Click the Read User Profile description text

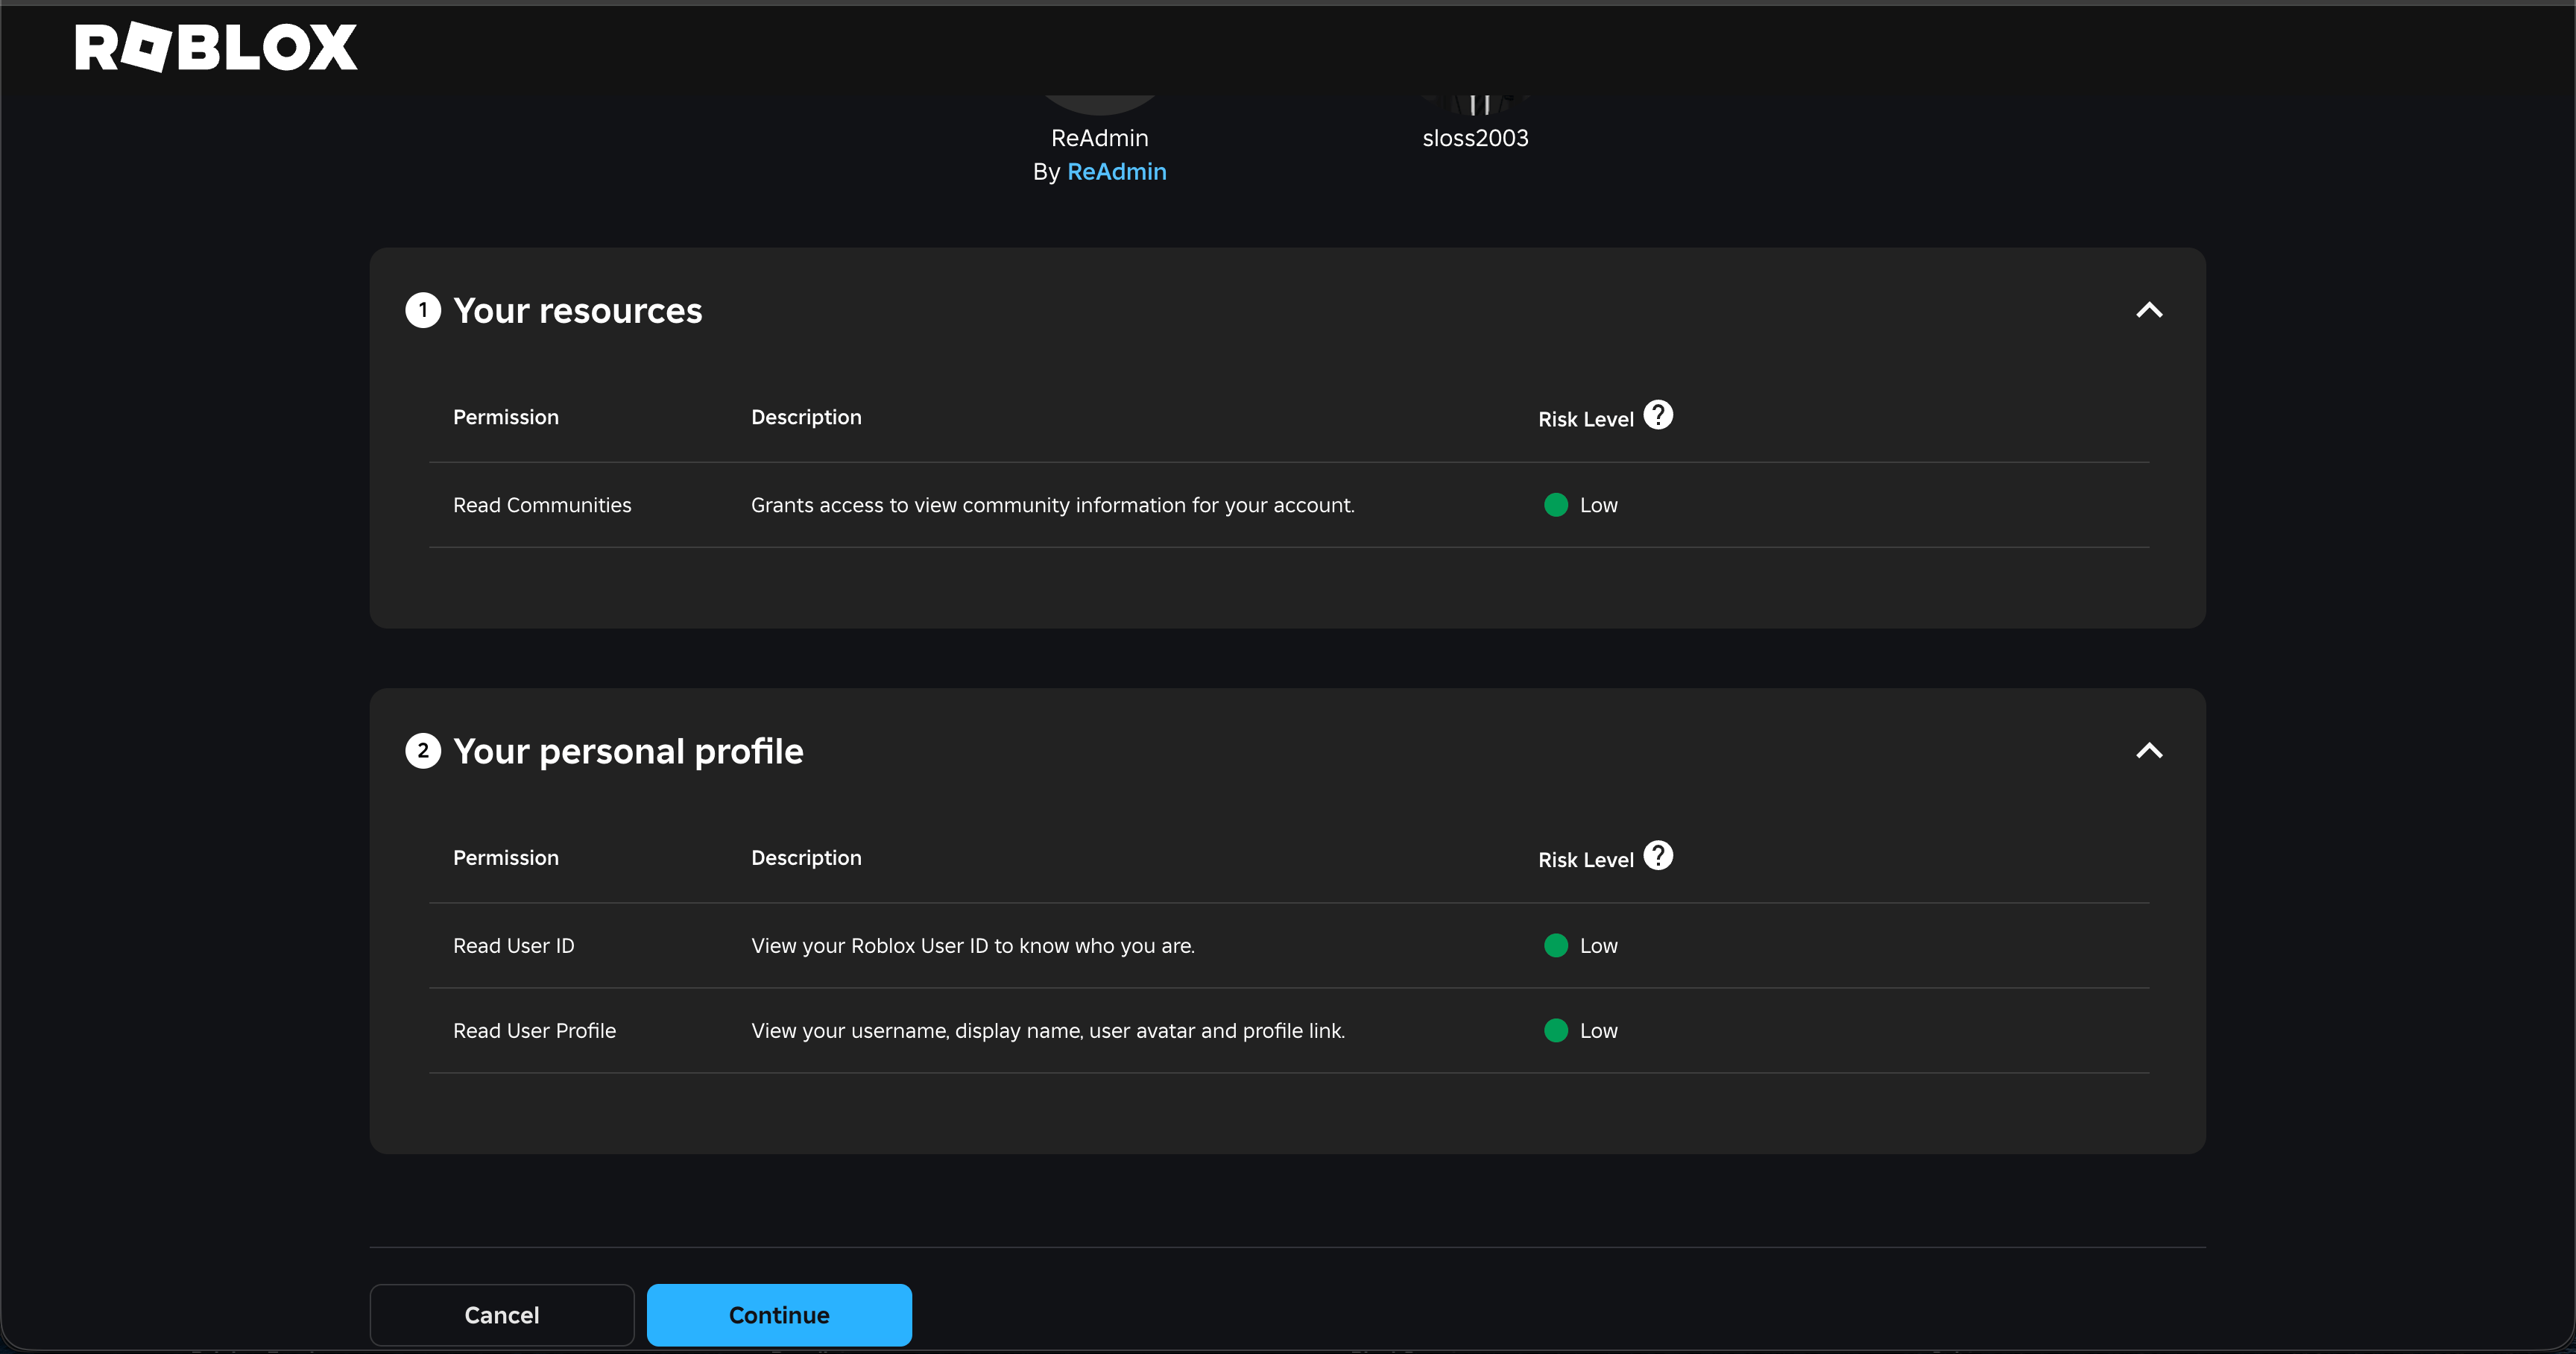(1048, 1031)
